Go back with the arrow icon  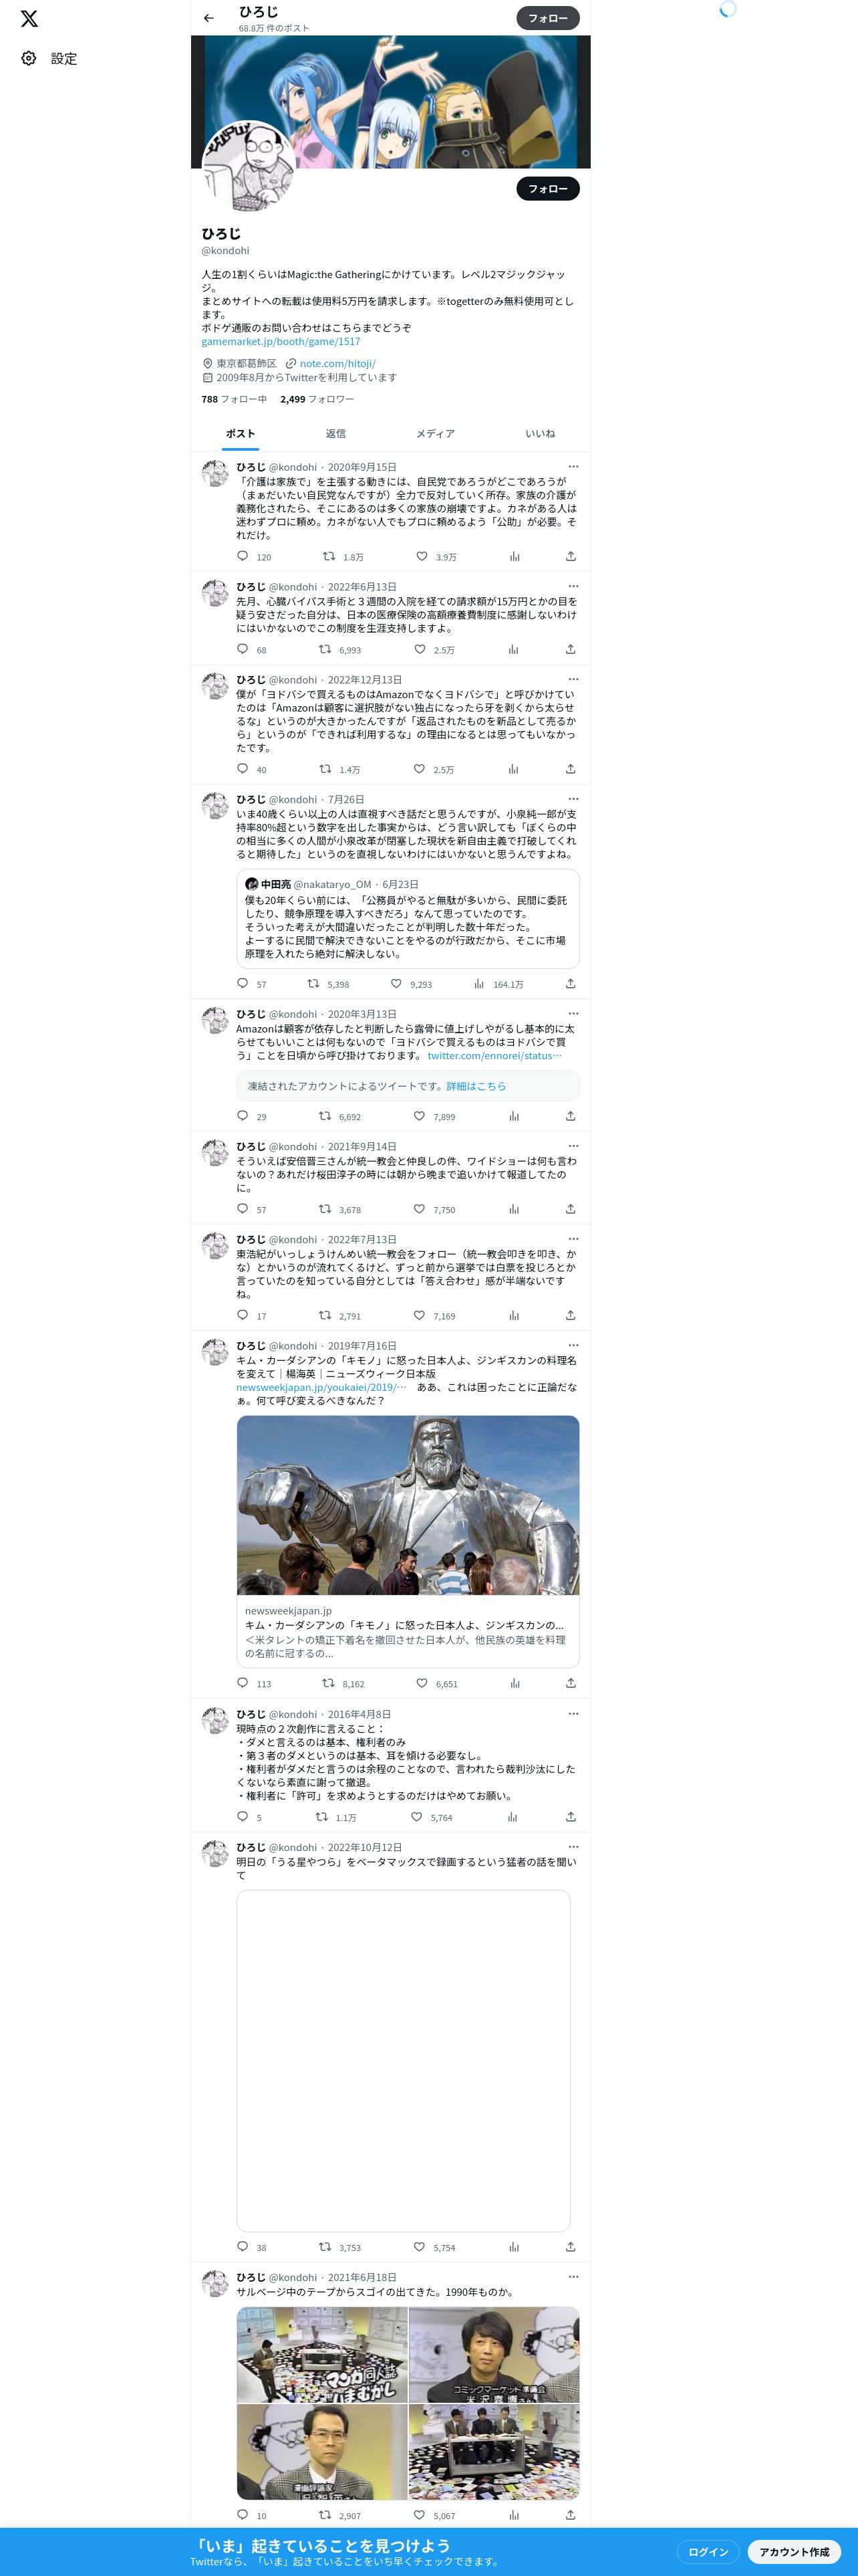coord(208,18)
